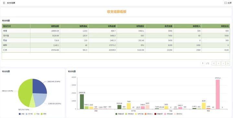Toggle 现金 pale green pie legend swatch
Image resolution: width=233 pixels, height=118 pixels.
click(35, 114)
